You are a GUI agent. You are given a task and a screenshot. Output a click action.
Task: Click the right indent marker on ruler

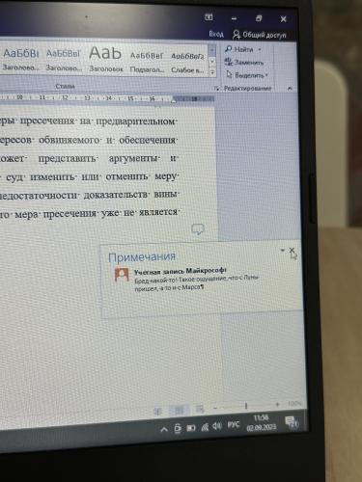[173, 100]
